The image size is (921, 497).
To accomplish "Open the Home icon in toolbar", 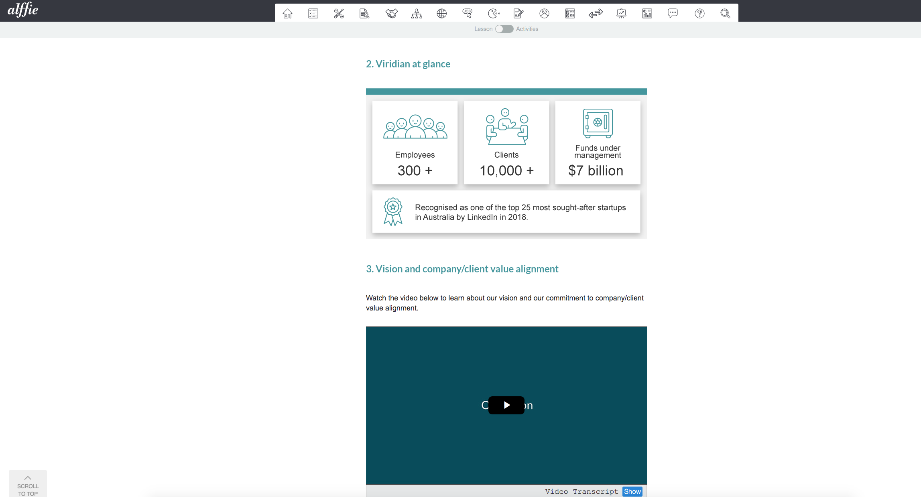I will click(287, 14).
